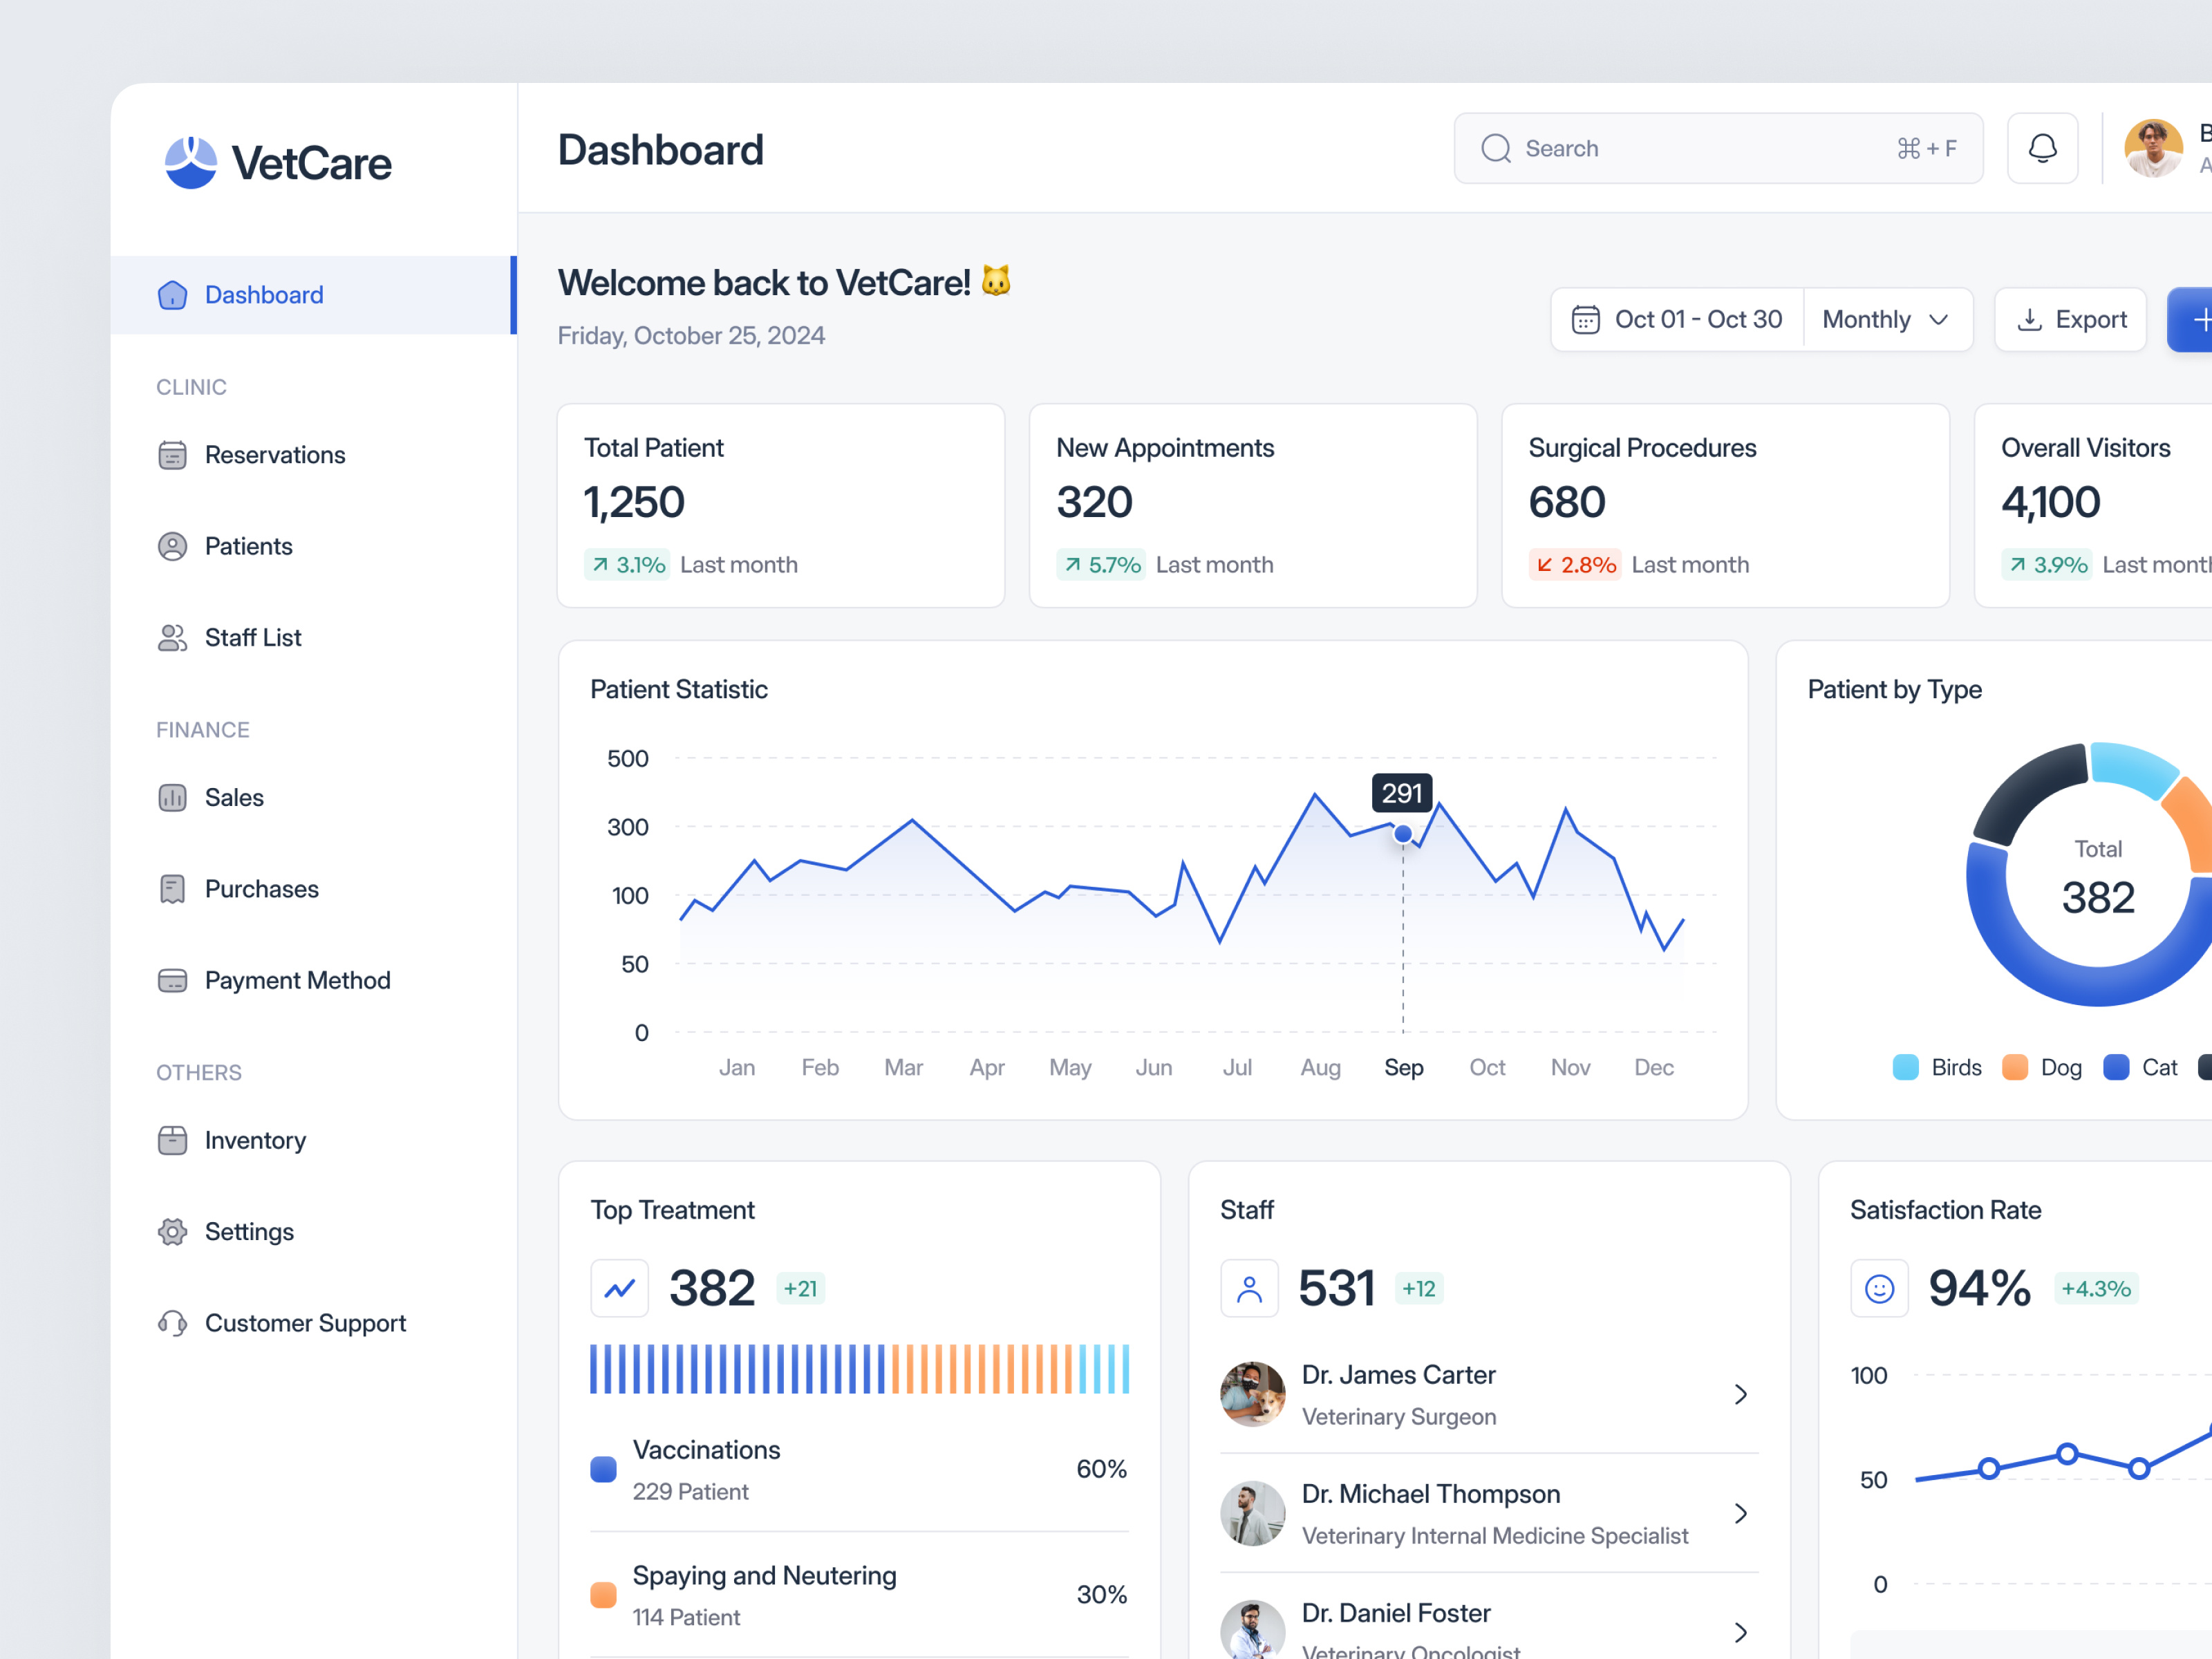
Task: Open the Reservations section from the sidebar
Action: [173, 455]
